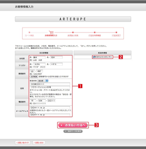
Task: Click the ご注文内容確認 step label
Action: (95, 36)
